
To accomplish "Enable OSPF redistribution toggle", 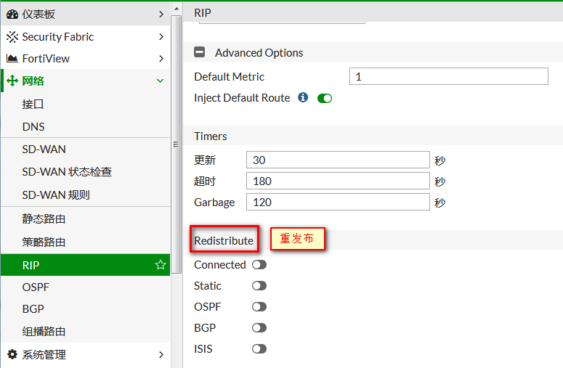I will 259,307.
